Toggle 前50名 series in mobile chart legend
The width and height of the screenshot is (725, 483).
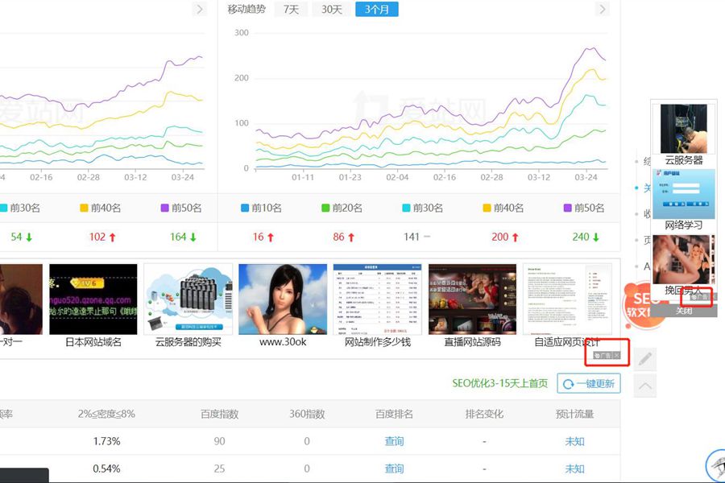(584, 208)
